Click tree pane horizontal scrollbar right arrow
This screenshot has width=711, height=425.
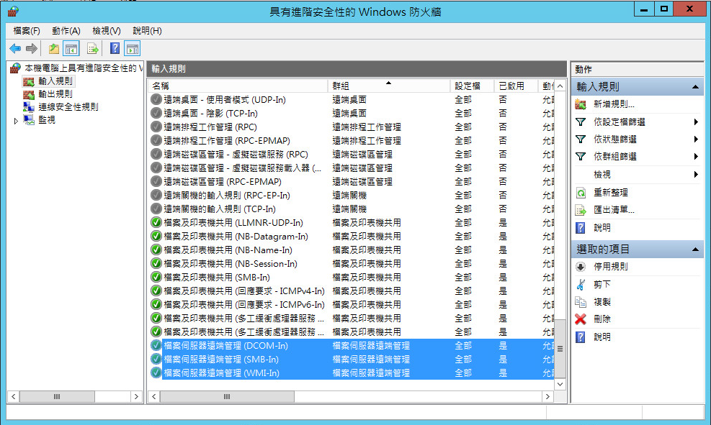(136, 396)
